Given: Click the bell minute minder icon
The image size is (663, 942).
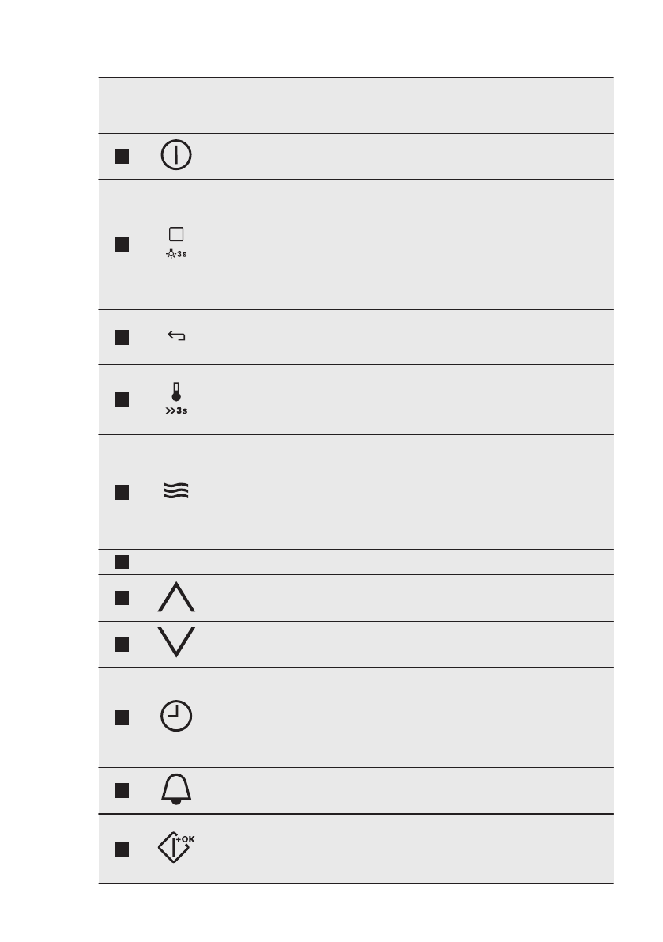Looking at the screenshot, I should (175, 789).
